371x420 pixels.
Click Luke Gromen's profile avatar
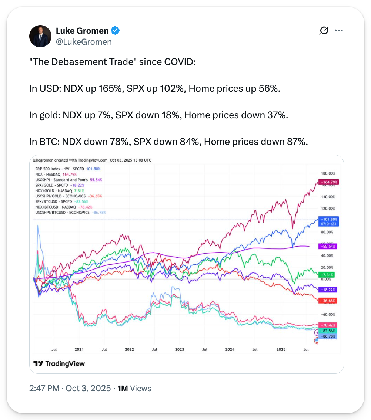point(40,36)
